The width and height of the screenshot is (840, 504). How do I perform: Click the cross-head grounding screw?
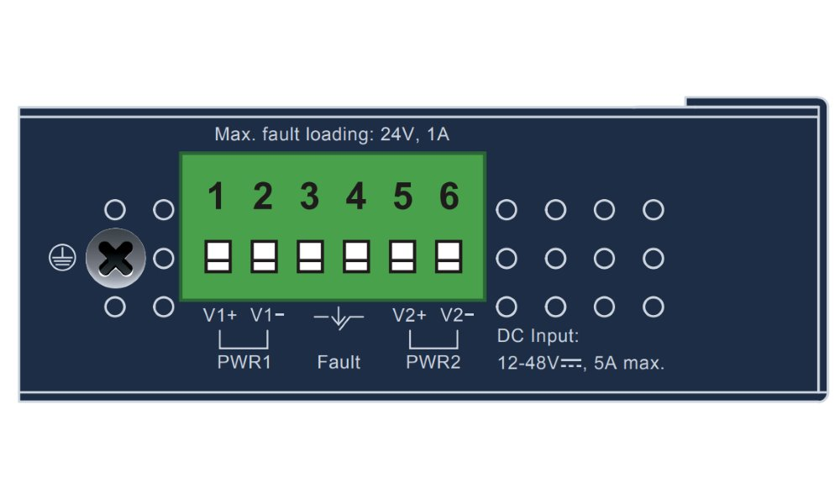click(115, 258)
